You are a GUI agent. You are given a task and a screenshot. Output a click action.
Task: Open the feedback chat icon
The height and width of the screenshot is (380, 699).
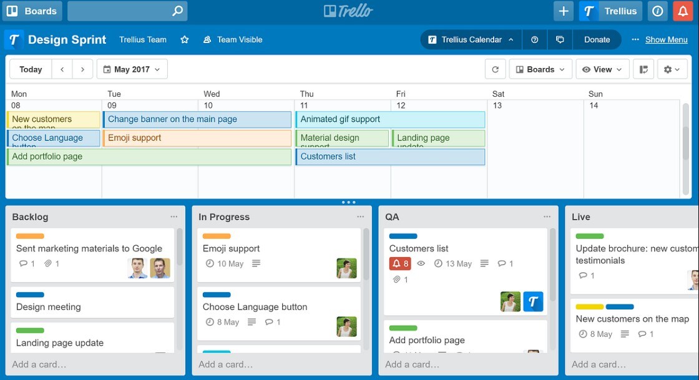[x=560, y=40]
